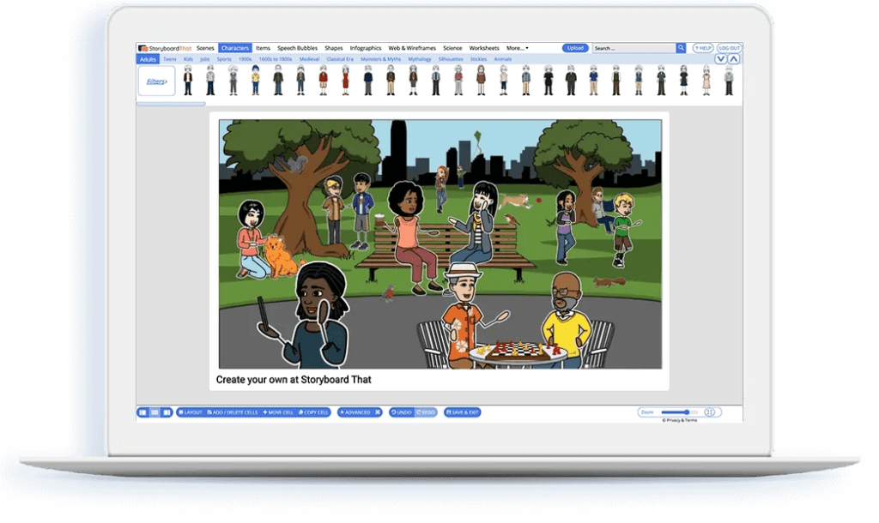
Task: Open the Privacy & Terms link
Action: [x=680, y=420]
